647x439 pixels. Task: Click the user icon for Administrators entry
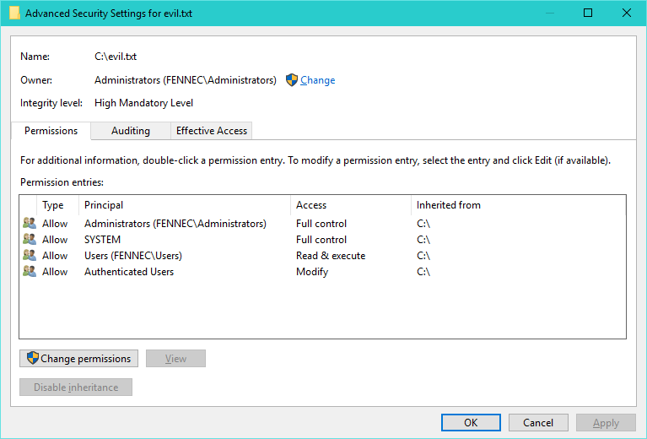coord(30,224)
